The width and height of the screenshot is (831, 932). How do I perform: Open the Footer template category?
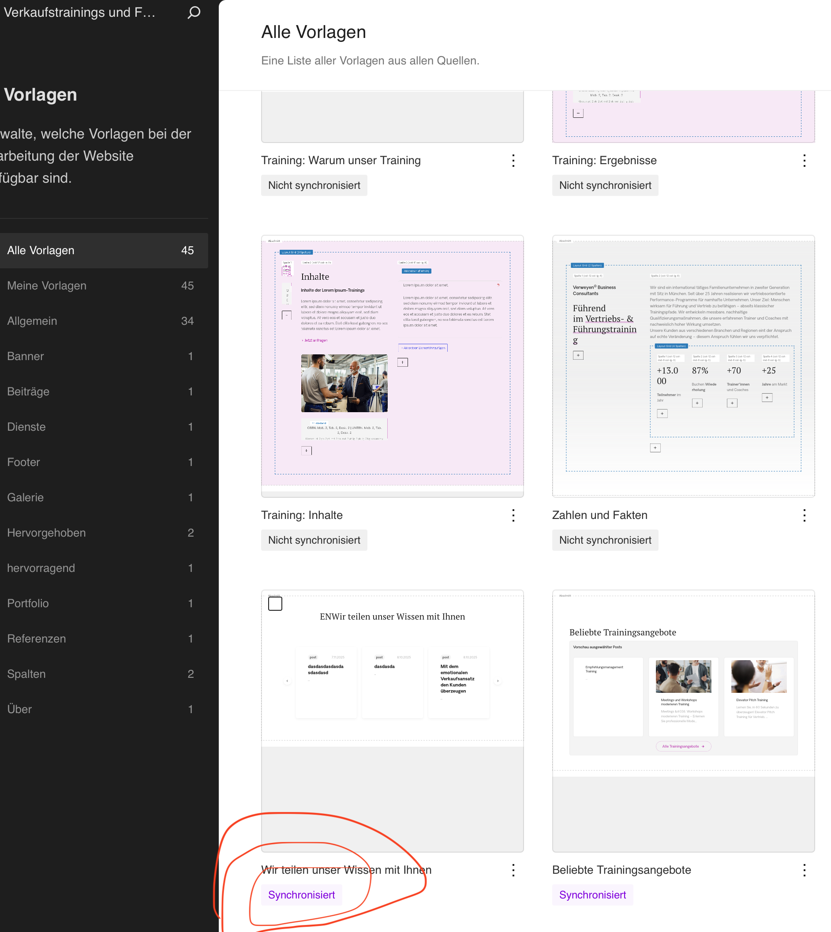(x=103, y=462)
